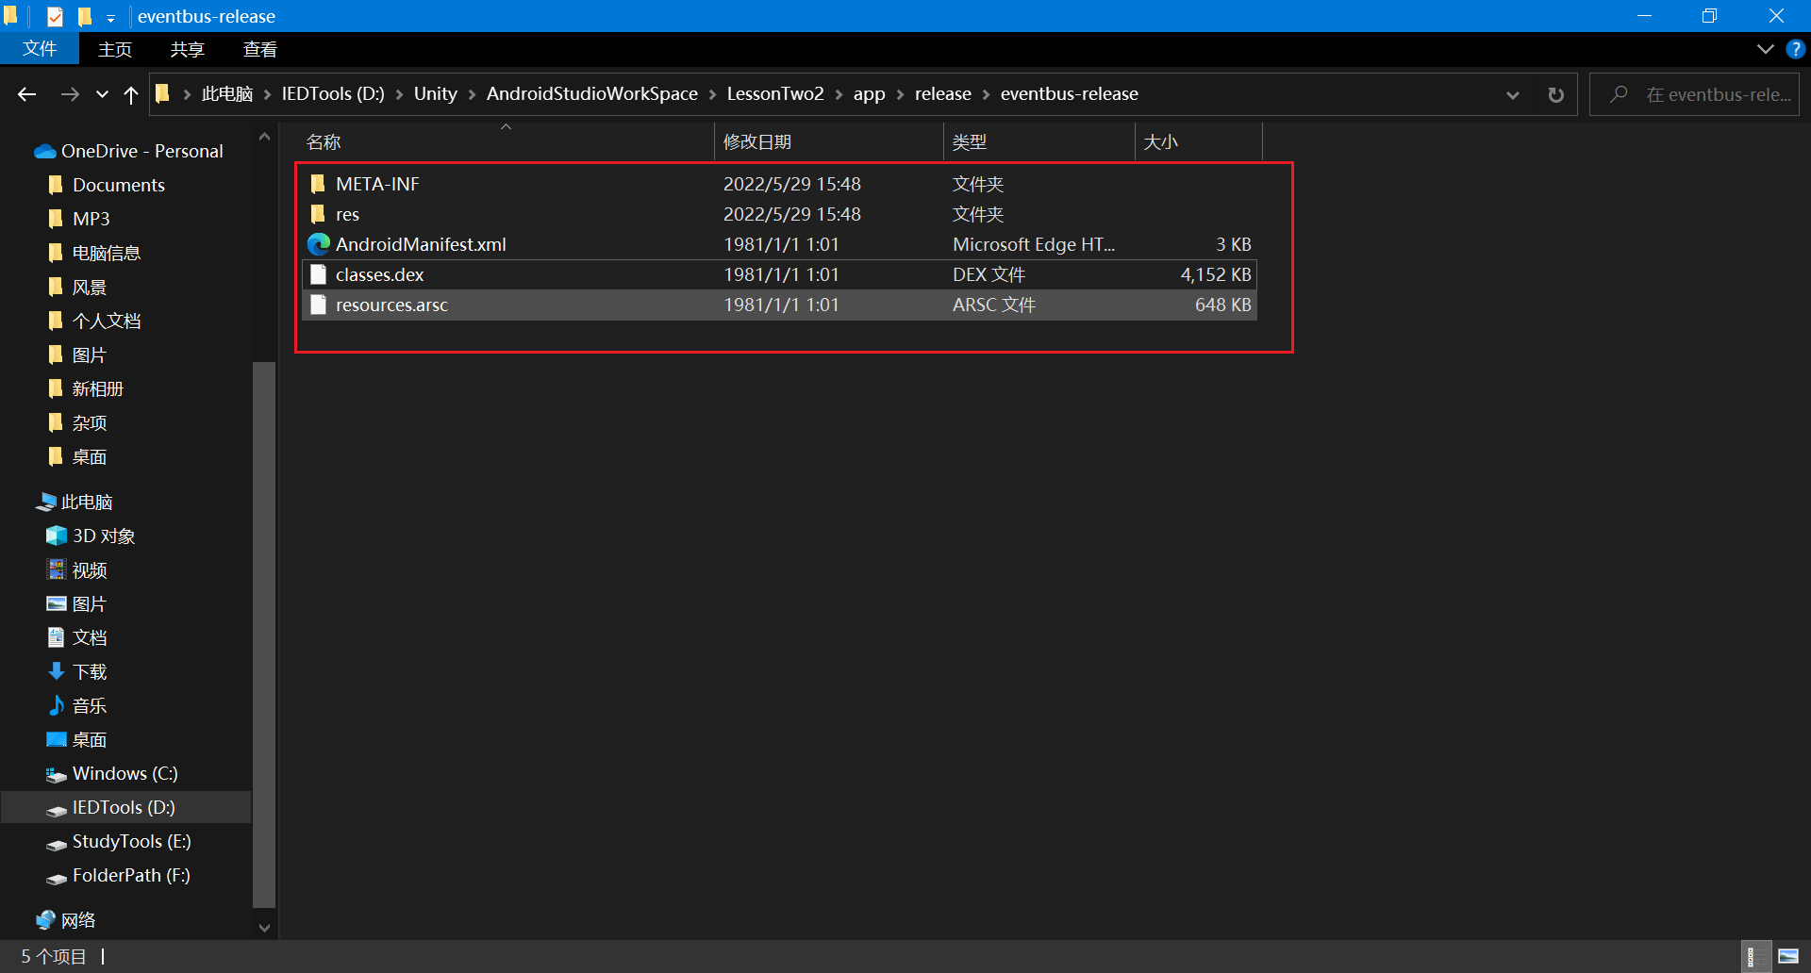The height and width of the screenshot is (973, 1811).
Task: Expand the address bar history dropdown
Action: 1513,94
